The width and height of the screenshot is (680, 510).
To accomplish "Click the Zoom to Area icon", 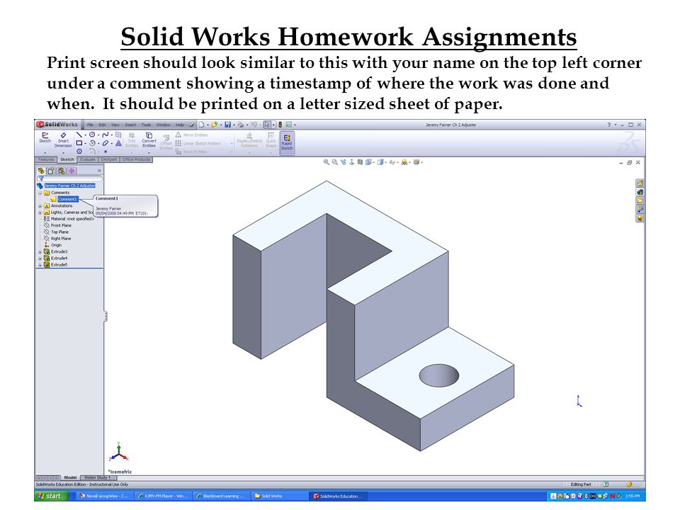I will click(335, 162).
